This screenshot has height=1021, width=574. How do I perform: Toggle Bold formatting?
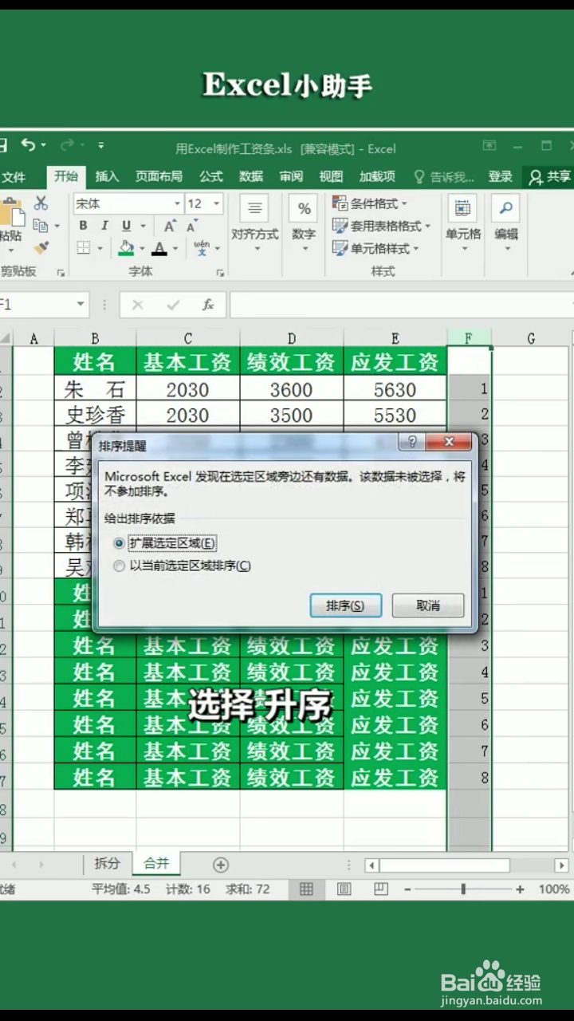(83, 226)
